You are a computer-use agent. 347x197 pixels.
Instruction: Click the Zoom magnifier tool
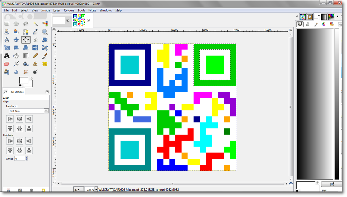click(x=45, y=32)
